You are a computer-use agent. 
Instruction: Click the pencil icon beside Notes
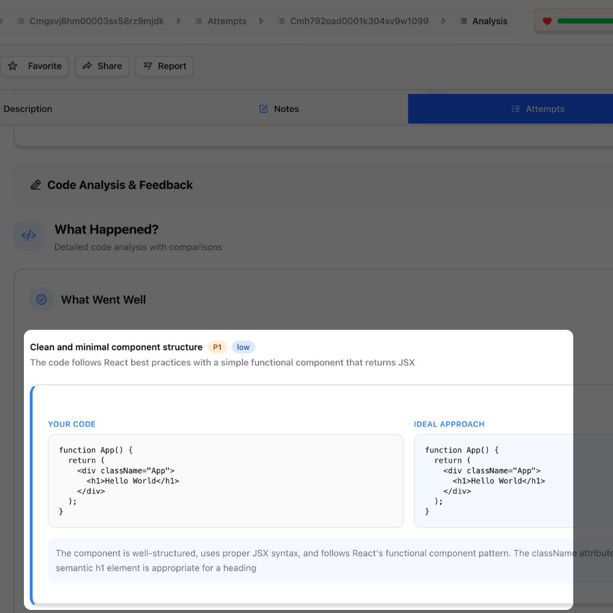click(262, 109)
